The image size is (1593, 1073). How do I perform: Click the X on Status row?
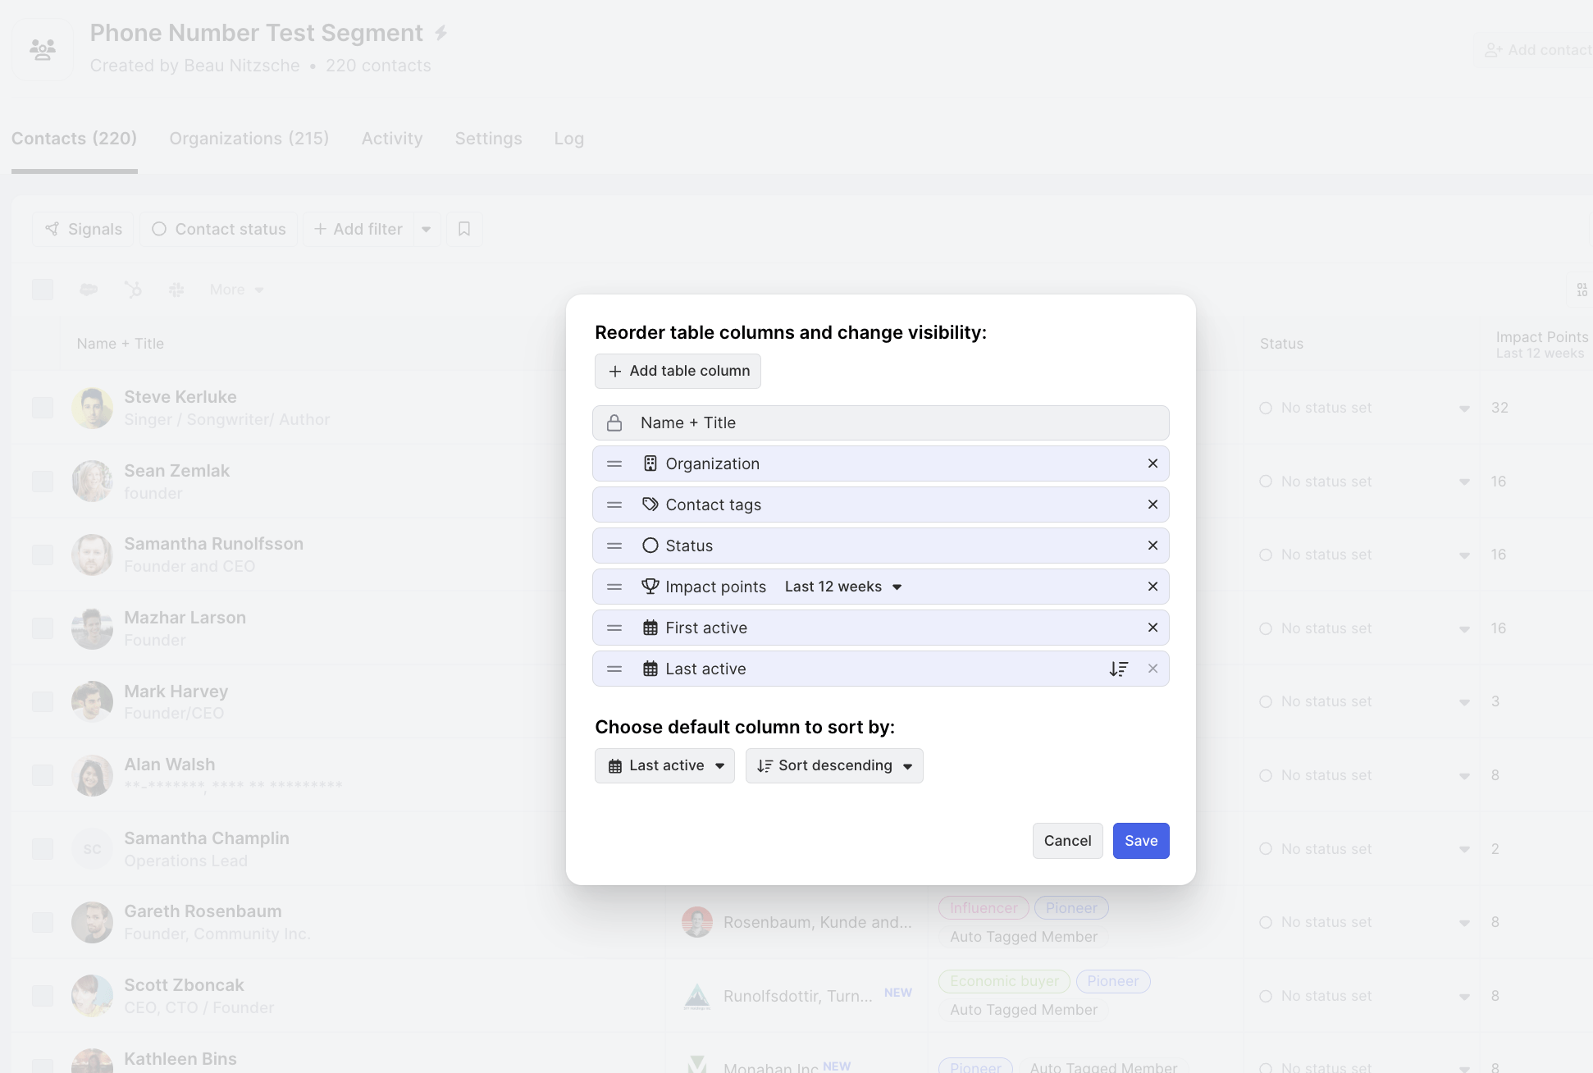(1153, 546)
